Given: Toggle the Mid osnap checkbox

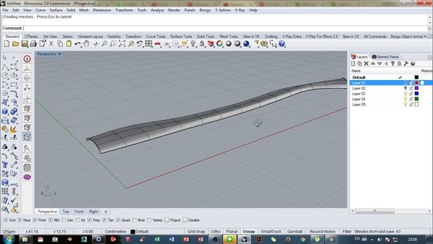Looking at the screenshot, I should [50, 220].
